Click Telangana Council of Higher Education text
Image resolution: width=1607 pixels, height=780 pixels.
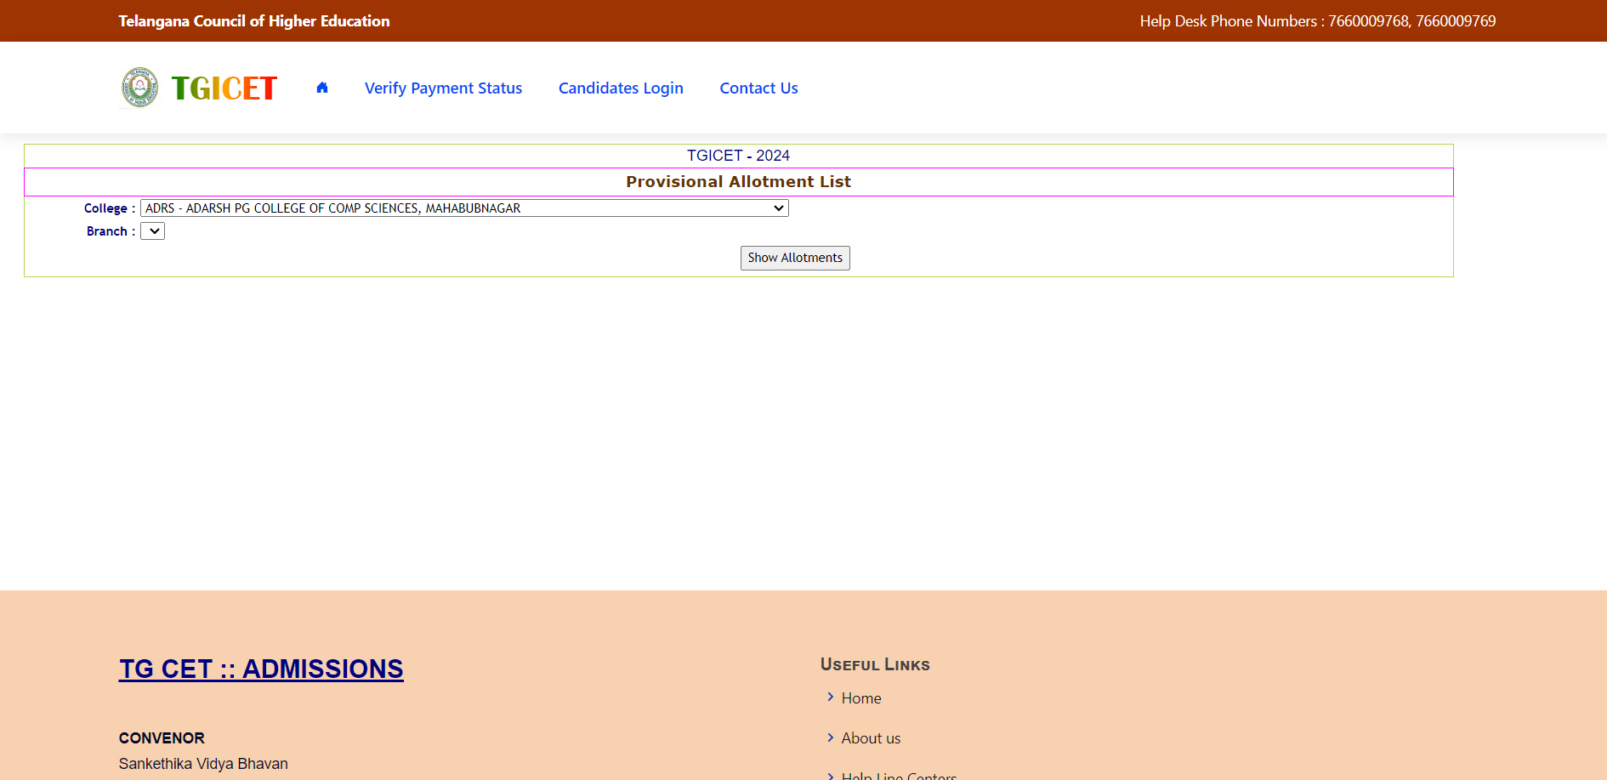254,21
